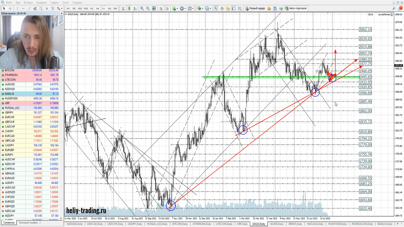Switch timeframe to H4
Screen dimensions: 404x227
point(97,8)
